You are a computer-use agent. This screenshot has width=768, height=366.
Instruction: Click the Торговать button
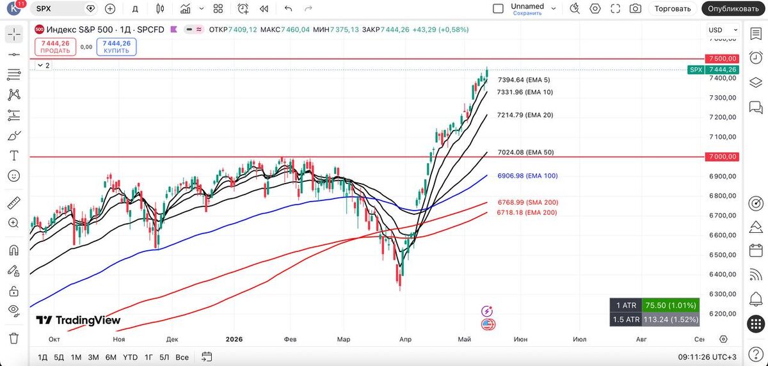tap(673, 8)
